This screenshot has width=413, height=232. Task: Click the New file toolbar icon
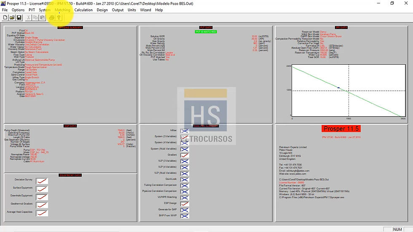coord(5,18)
